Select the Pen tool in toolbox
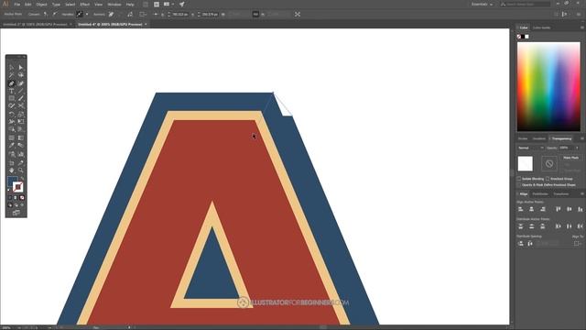The width and height of the screenshot is (586, 330). click(12, 83)
